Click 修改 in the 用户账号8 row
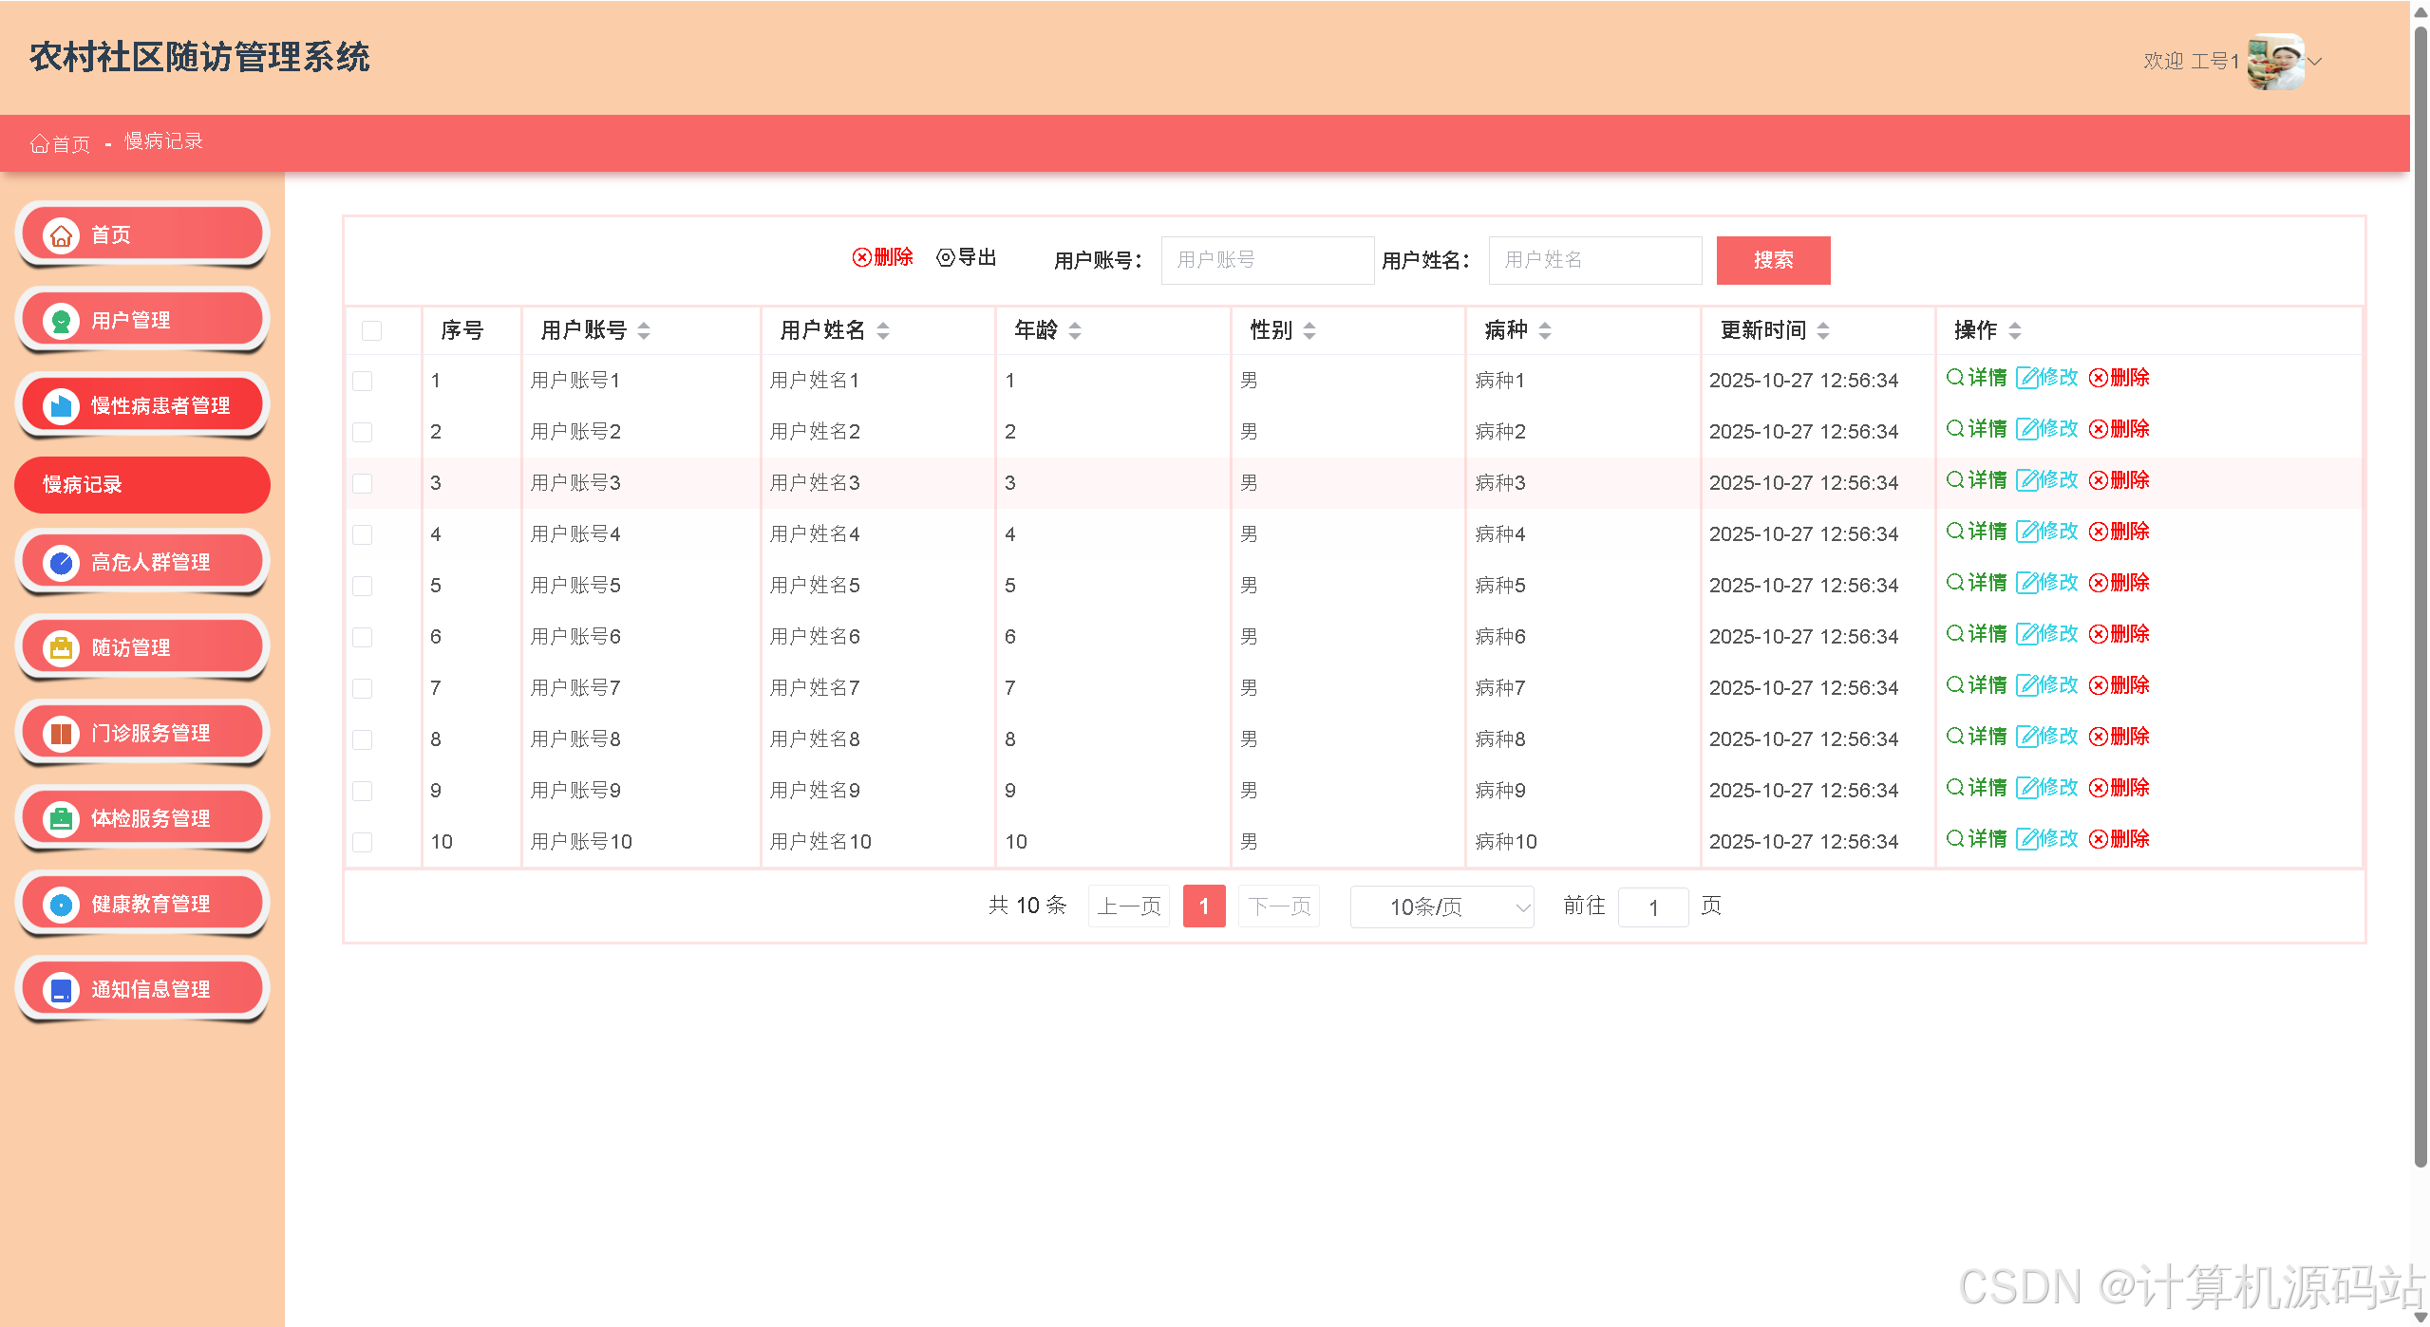 point(2047,737)
